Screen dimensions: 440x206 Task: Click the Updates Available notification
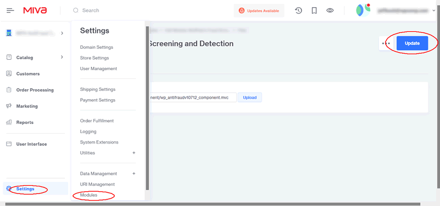click(259, 10)
